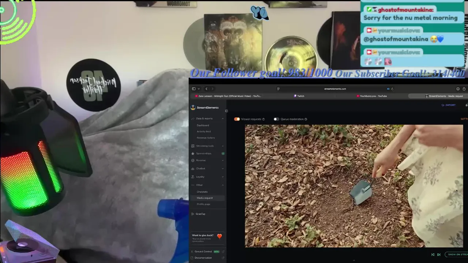Open Documentation link
Screen dimensions: 468x263
click(x=203, y=258)
